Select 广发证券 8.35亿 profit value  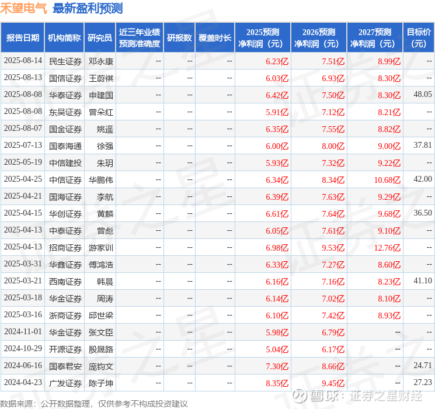point(277,383)
